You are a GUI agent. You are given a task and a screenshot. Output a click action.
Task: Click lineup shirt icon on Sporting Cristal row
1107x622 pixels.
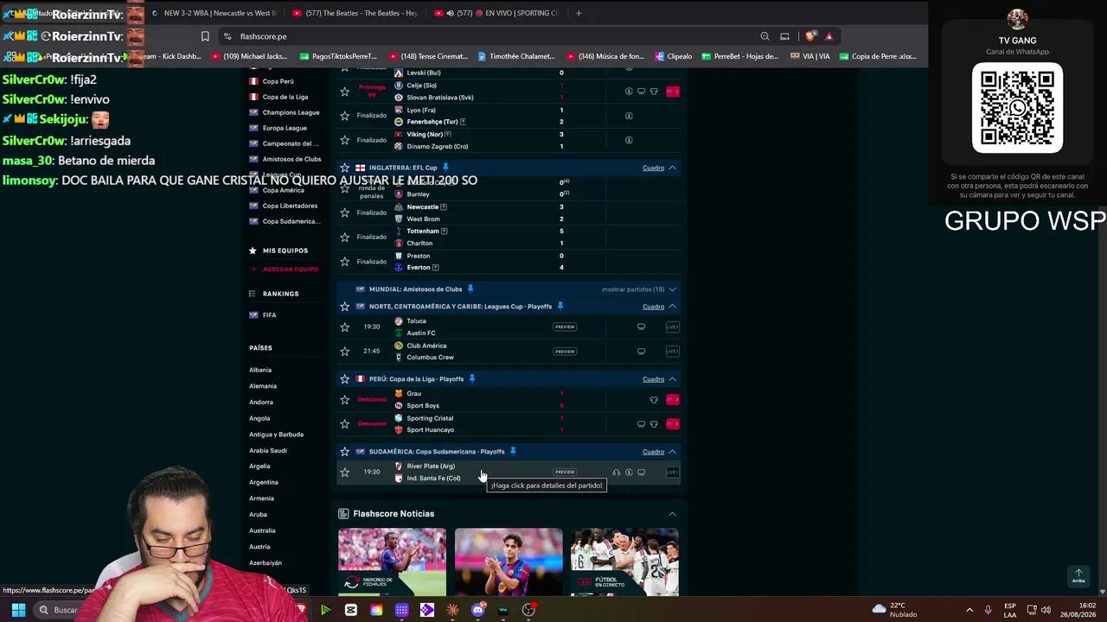click(654, 424)
